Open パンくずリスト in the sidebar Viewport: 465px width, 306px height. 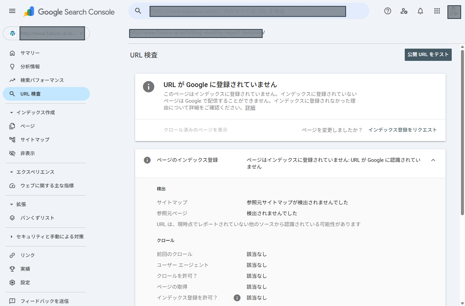pyautogui.click(x=46, y=218)
